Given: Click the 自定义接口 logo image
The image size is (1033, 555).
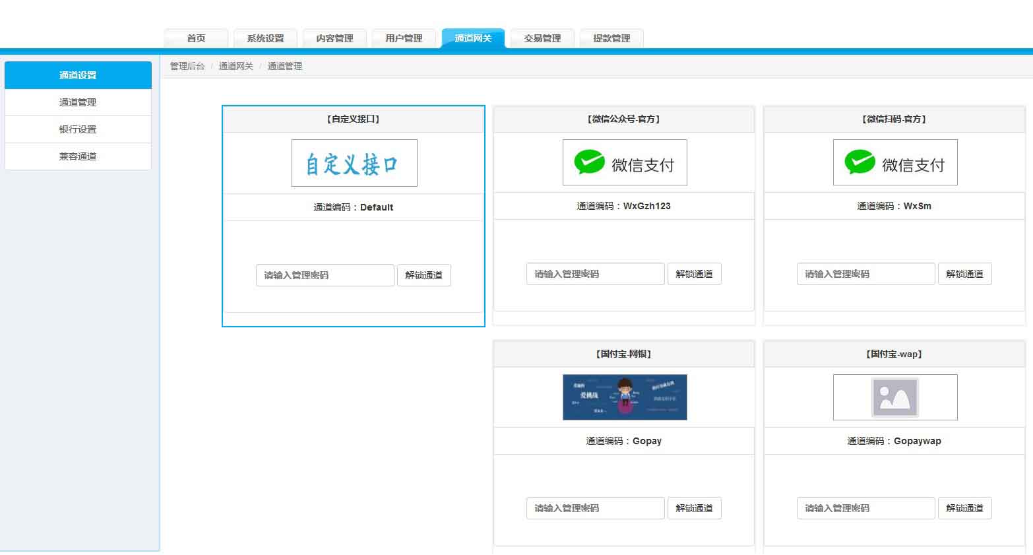Looking at the screenshot, I should click(x=354, y=163).
